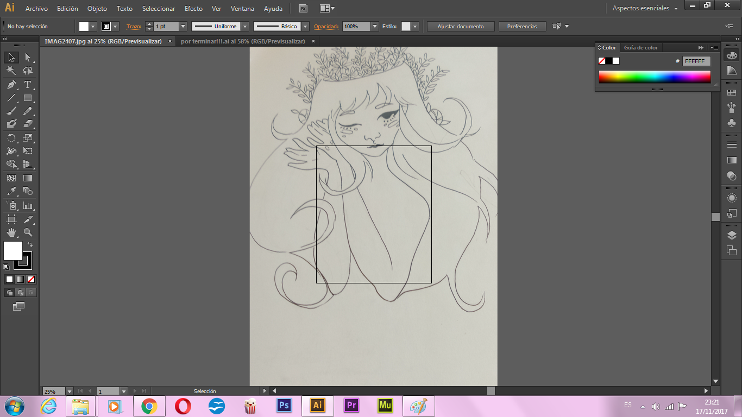Click the hex color field FFFFFF
The width and height of the screenshot is (742, 417).
[x=696, y=61]
